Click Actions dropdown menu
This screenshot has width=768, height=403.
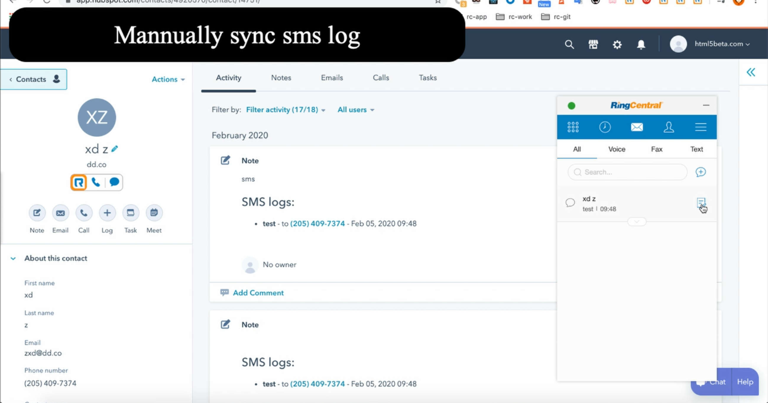pos(168,79)
